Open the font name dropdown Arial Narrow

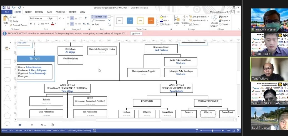pos(48,18)
